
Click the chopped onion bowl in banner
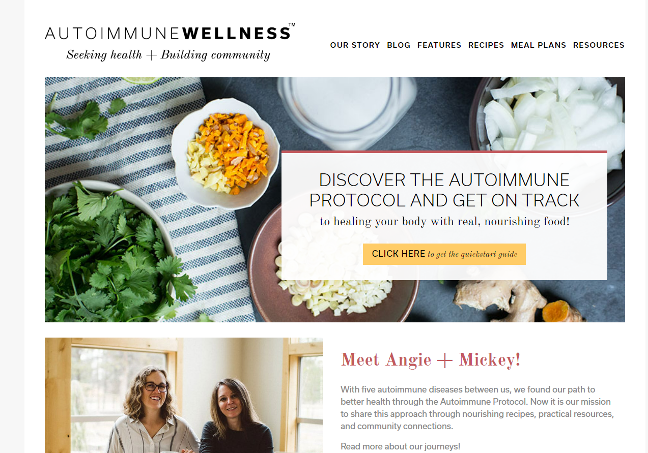pyautogui.click(x=552, y=114)
